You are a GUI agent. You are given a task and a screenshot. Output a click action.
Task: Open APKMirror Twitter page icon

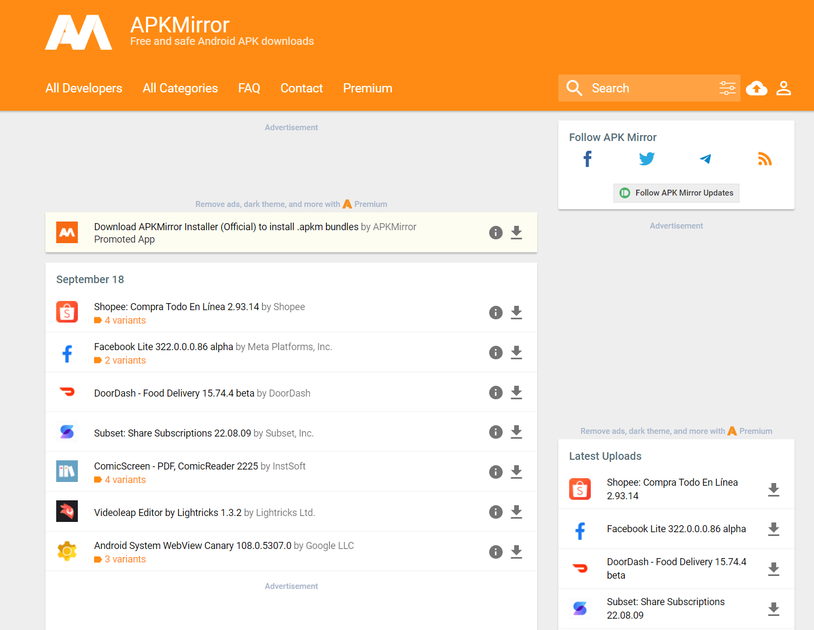point(646,159)
